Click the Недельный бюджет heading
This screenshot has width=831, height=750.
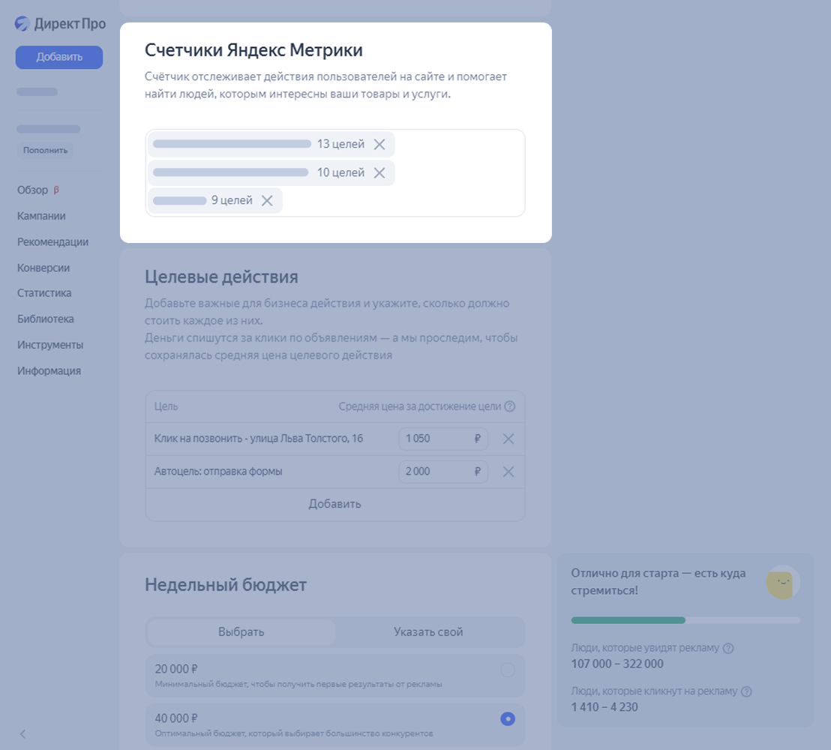coord(226,585)
